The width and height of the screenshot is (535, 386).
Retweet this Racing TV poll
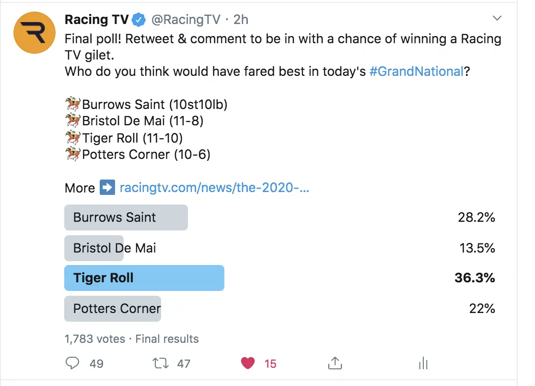(160, 363)
